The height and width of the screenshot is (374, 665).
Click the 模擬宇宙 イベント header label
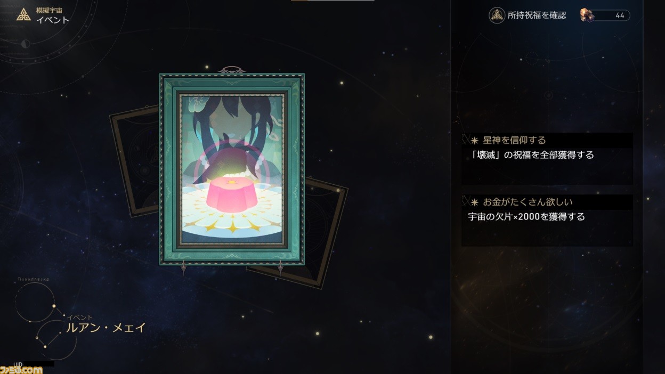[x=52, y=15]
